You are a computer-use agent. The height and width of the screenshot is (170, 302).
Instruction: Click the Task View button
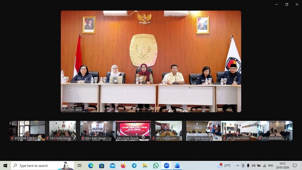(x=79, y=166)
